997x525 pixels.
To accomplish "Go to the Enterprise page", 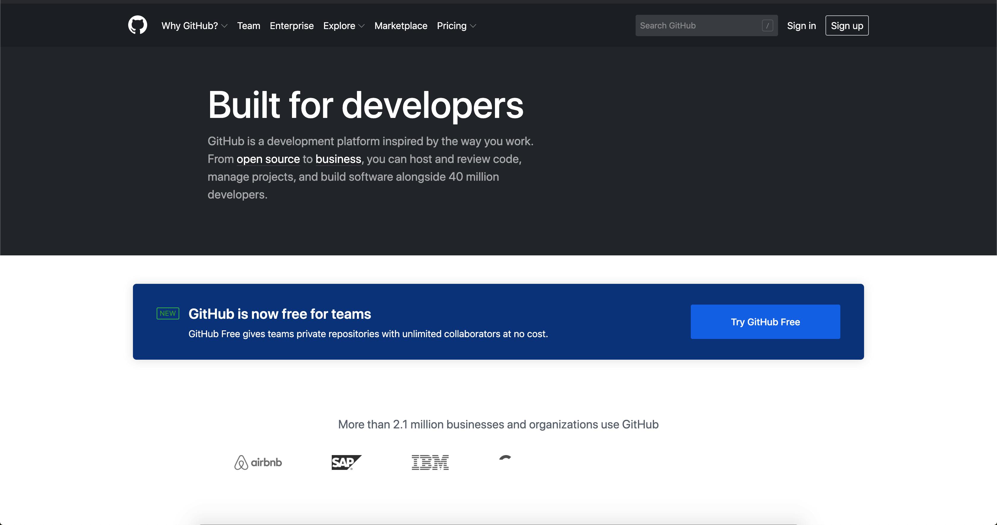I will 291,25.
